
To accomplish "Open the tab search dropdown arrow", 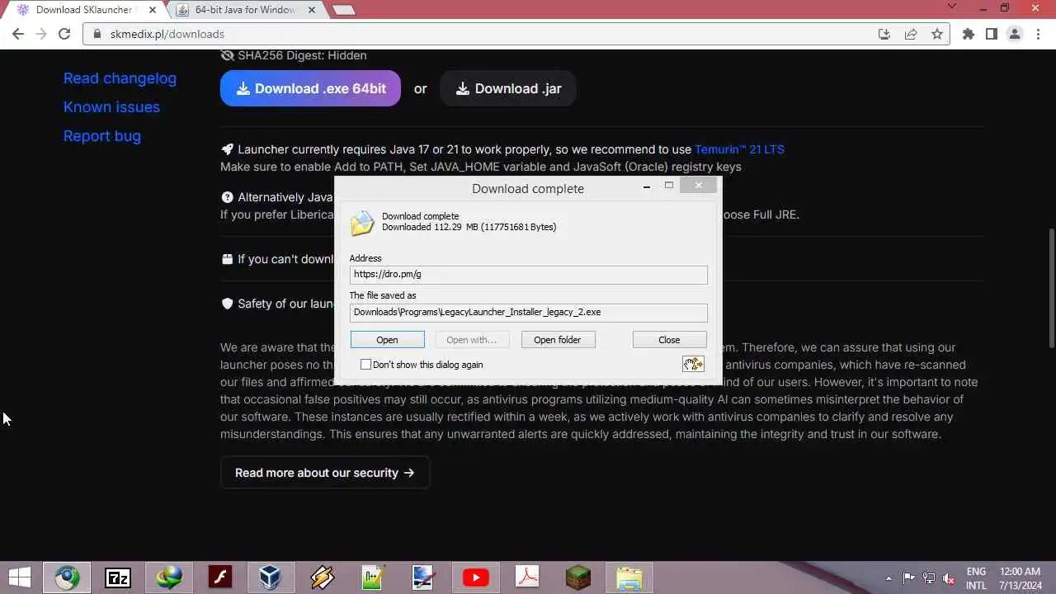I will (952, 7).
